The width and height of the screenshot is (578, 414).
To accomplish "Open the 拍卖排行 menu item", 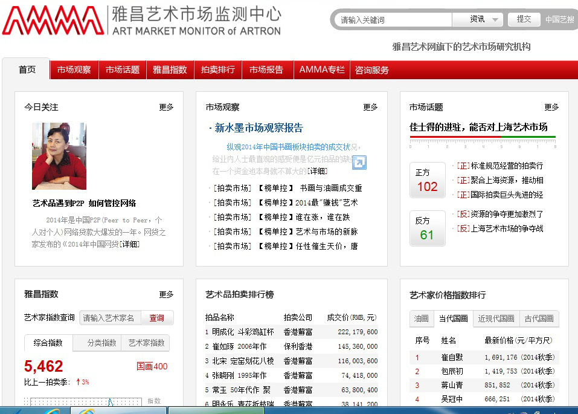I will click(218, 70).
